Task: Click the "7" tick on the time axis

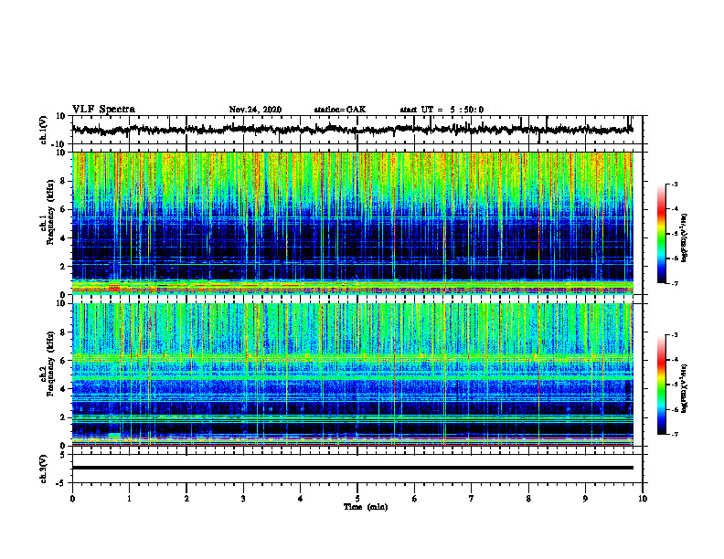Action: click(x=472, y=499)
